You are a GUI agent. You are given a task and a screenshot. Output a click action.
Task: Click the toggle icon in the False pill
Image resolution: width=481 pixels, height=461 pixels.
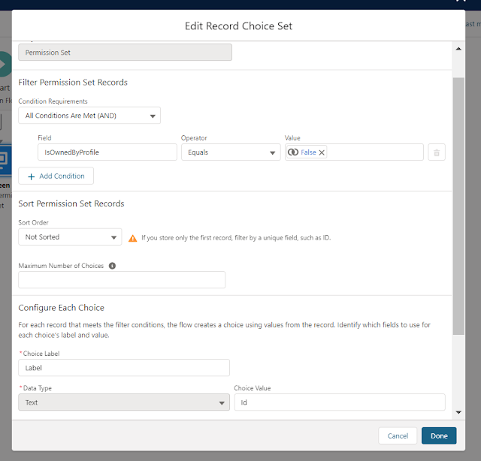[293, 152]
